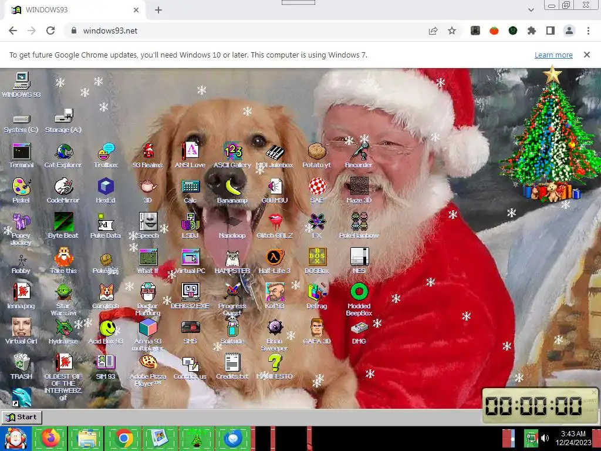Open Byte Beat icon

point(63,226)
